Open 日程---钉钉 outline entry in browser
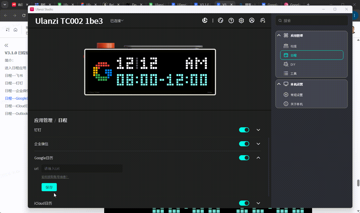 pos(14,83)
